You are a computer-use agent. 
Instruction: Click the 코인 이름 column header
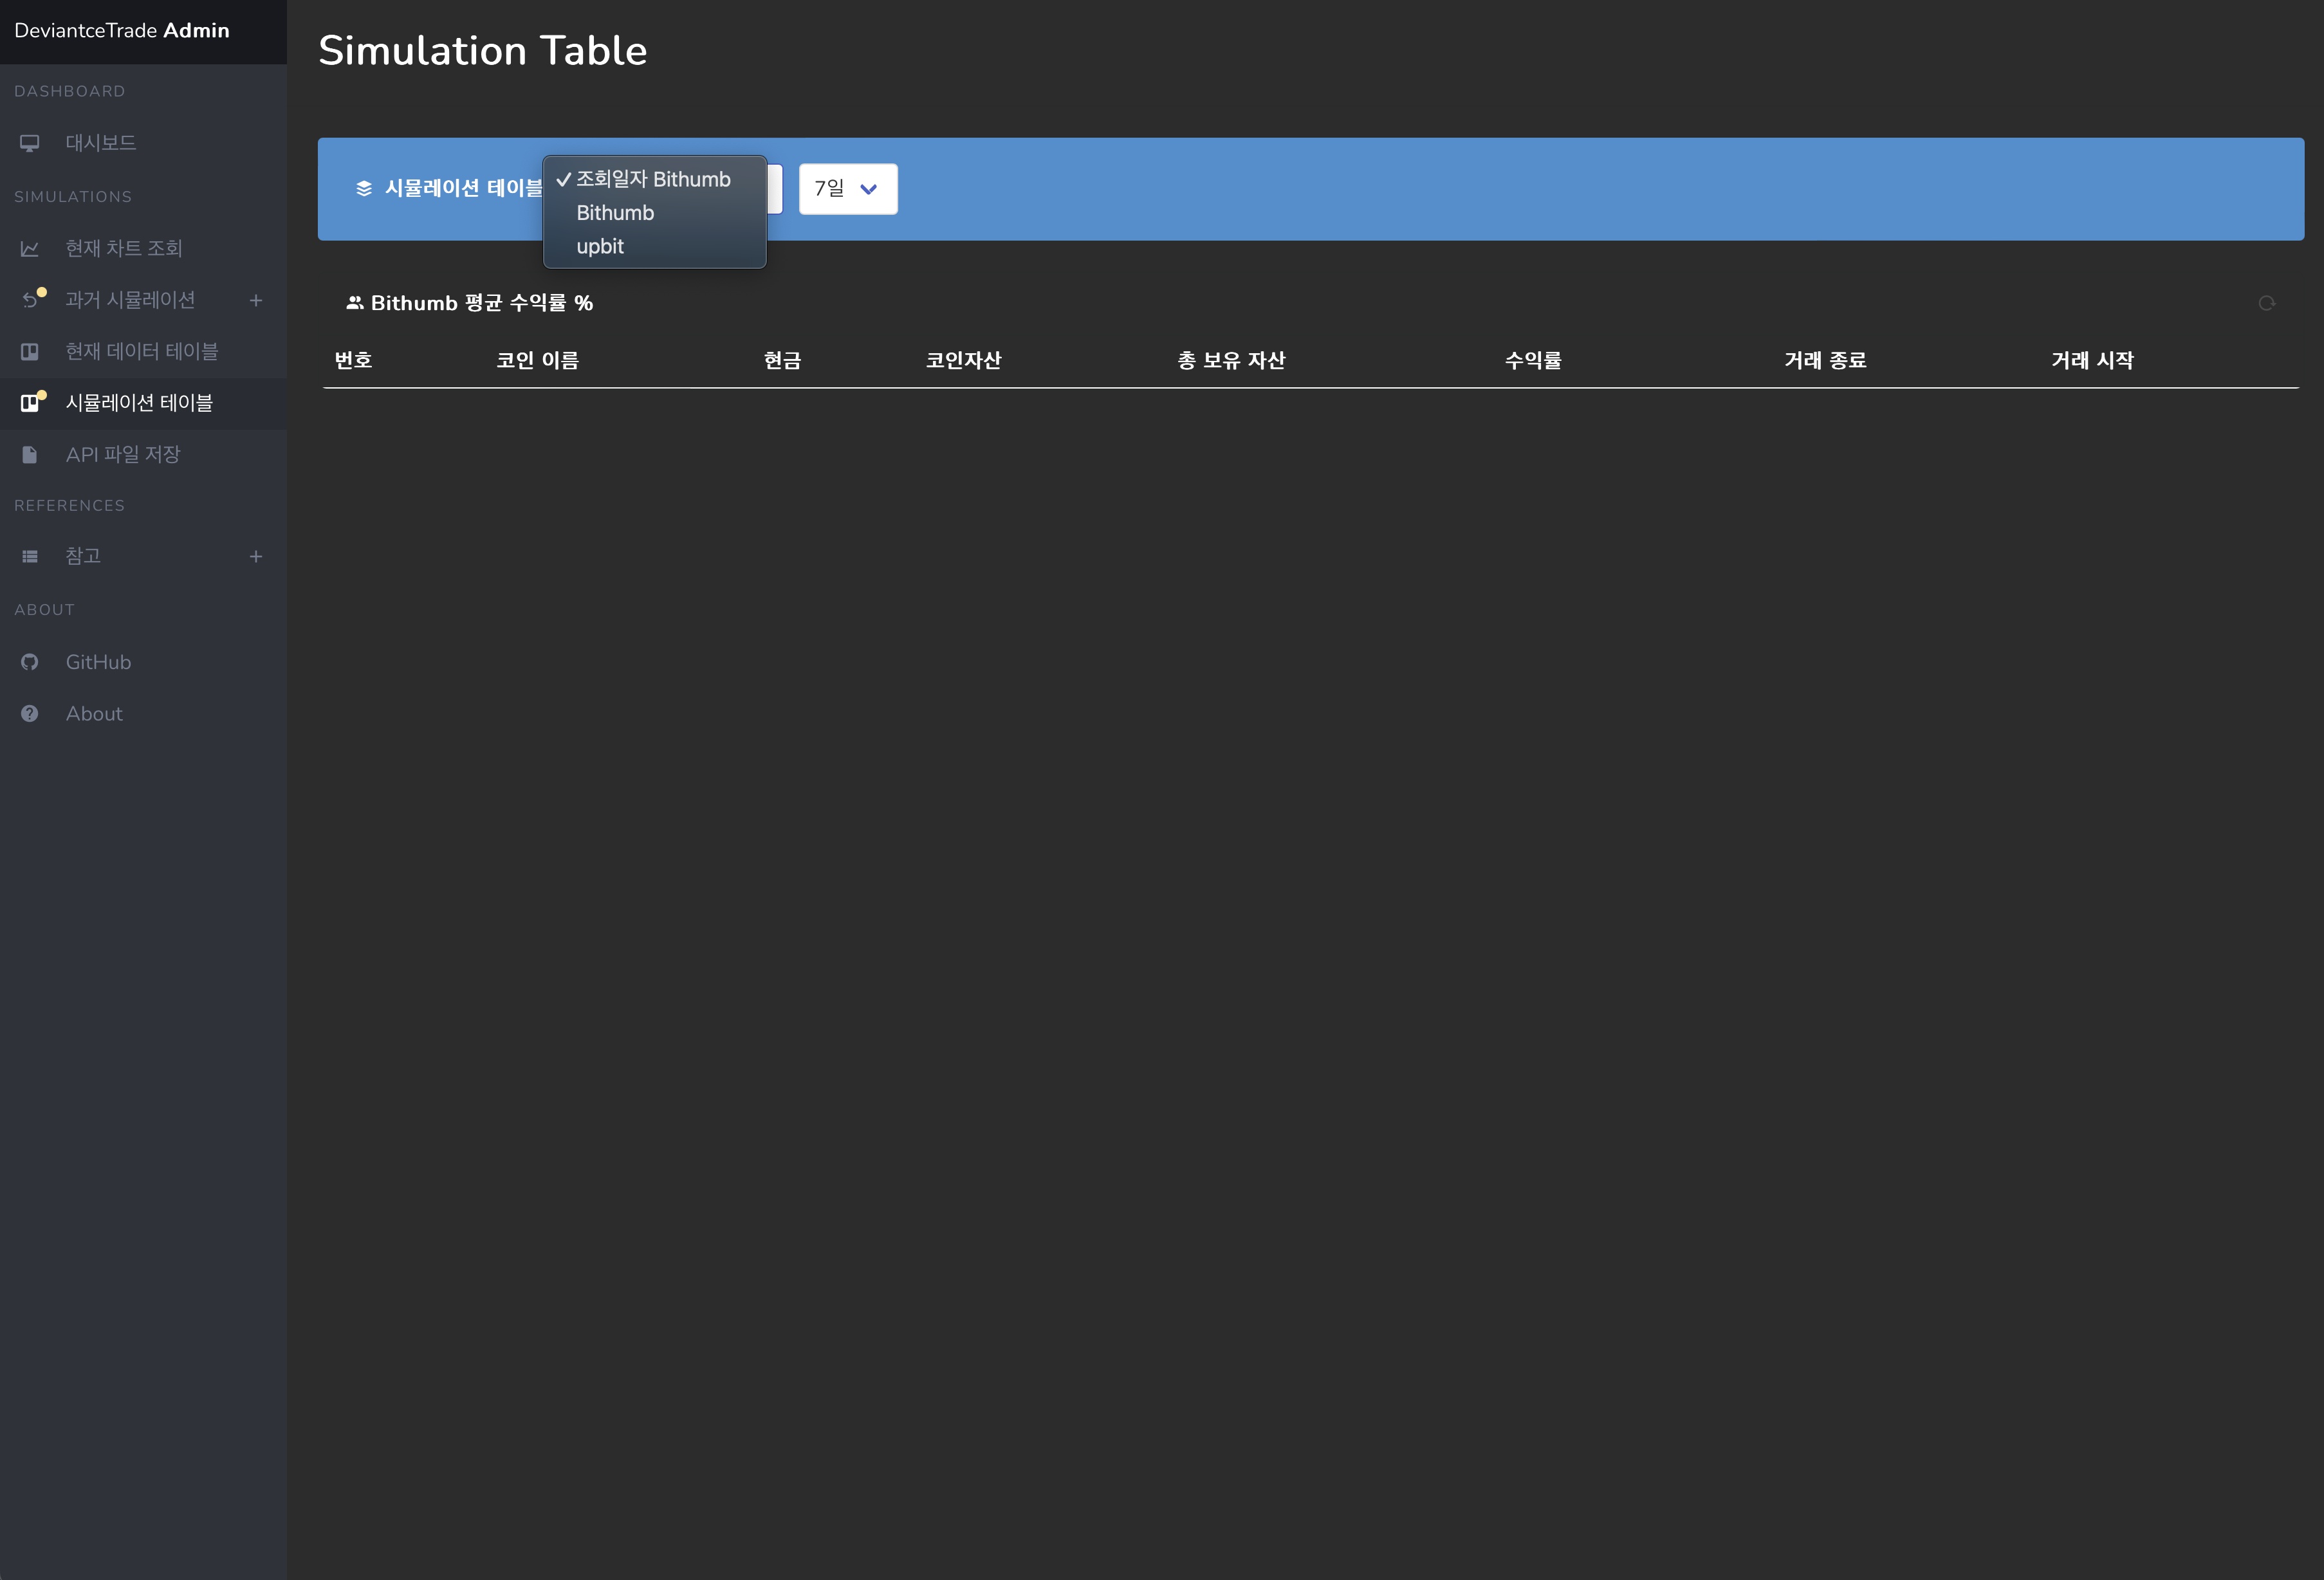tap(537, 360)
